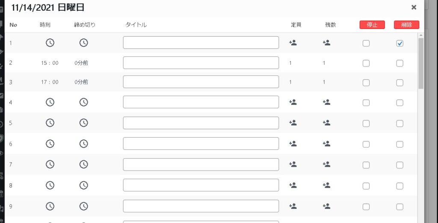Click the time clock icon in row 8
438x223 pixels.
tap(50, 185)
